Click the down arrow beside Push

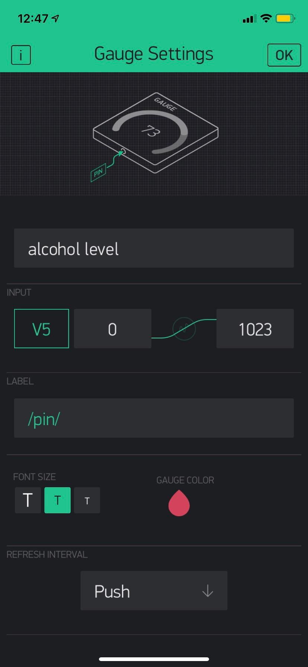point(208,591)
